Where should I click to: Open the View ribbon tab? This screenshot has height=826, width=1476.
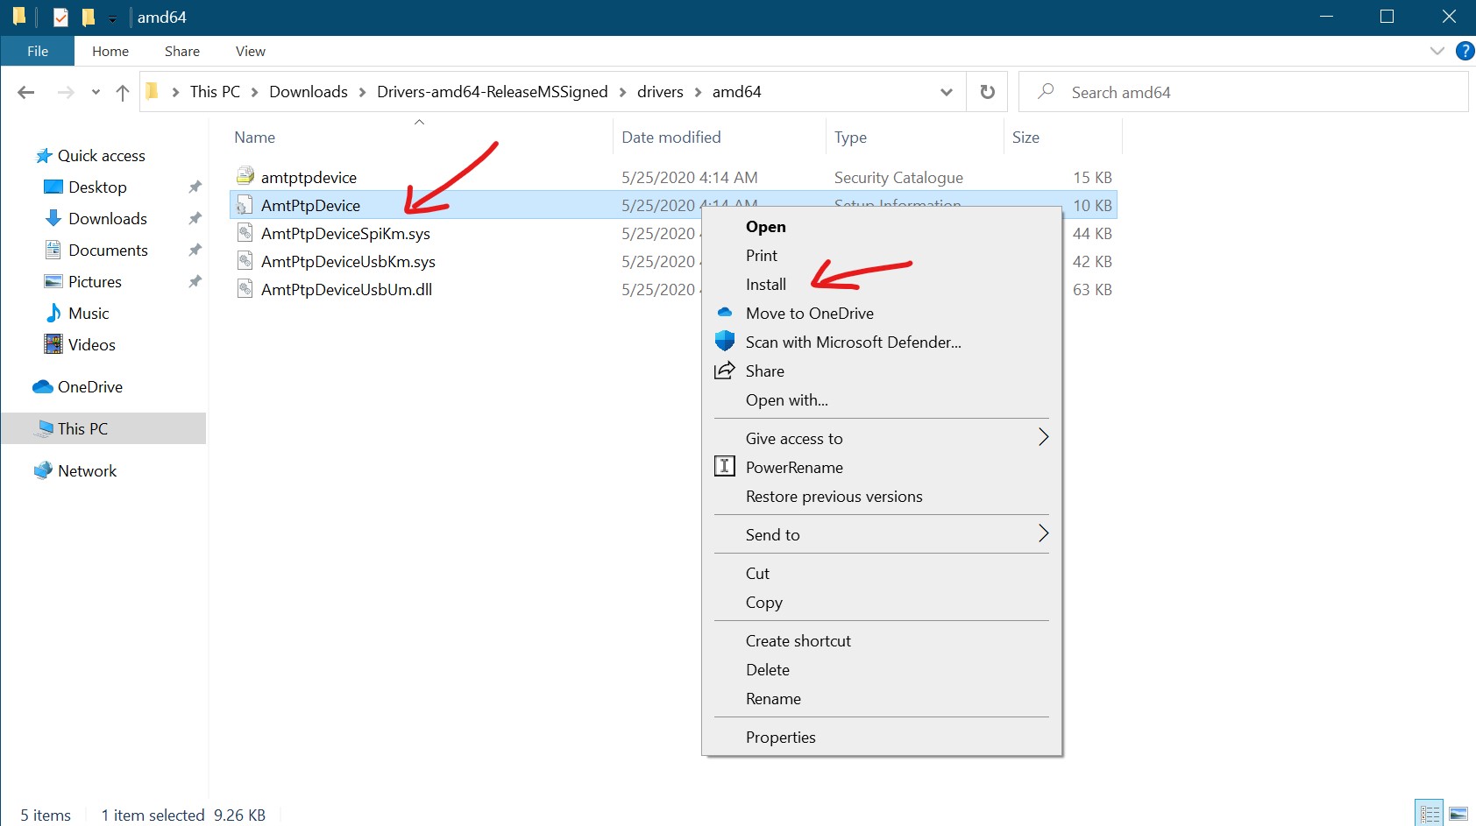click(250, 52)
